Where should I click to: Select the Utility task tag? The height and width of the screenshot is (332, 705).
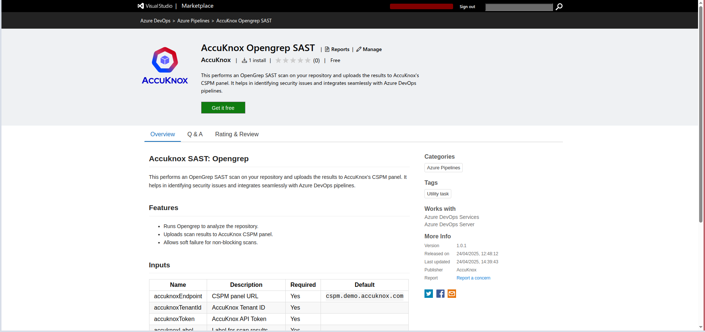(438, 194)
